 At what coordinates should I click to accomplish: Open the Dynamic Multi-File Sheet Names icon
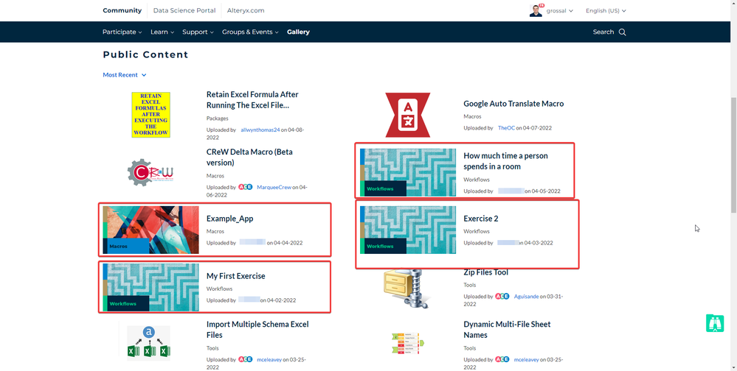coord(407,343)
